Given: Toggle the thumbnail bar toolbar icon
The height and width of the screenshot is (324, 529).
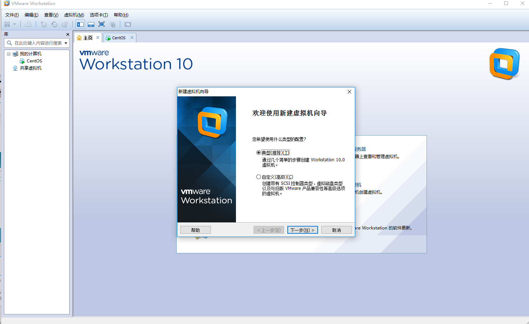Looking at the screenshot, I should click(x=91, y=24).
